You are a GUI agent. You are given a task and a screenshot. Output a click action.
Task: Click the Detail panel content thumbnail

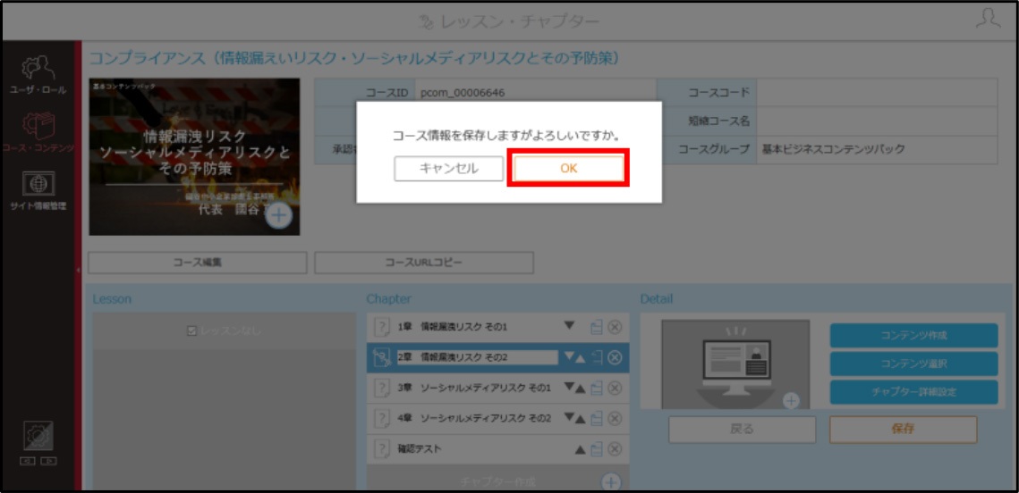coord(735,363)
